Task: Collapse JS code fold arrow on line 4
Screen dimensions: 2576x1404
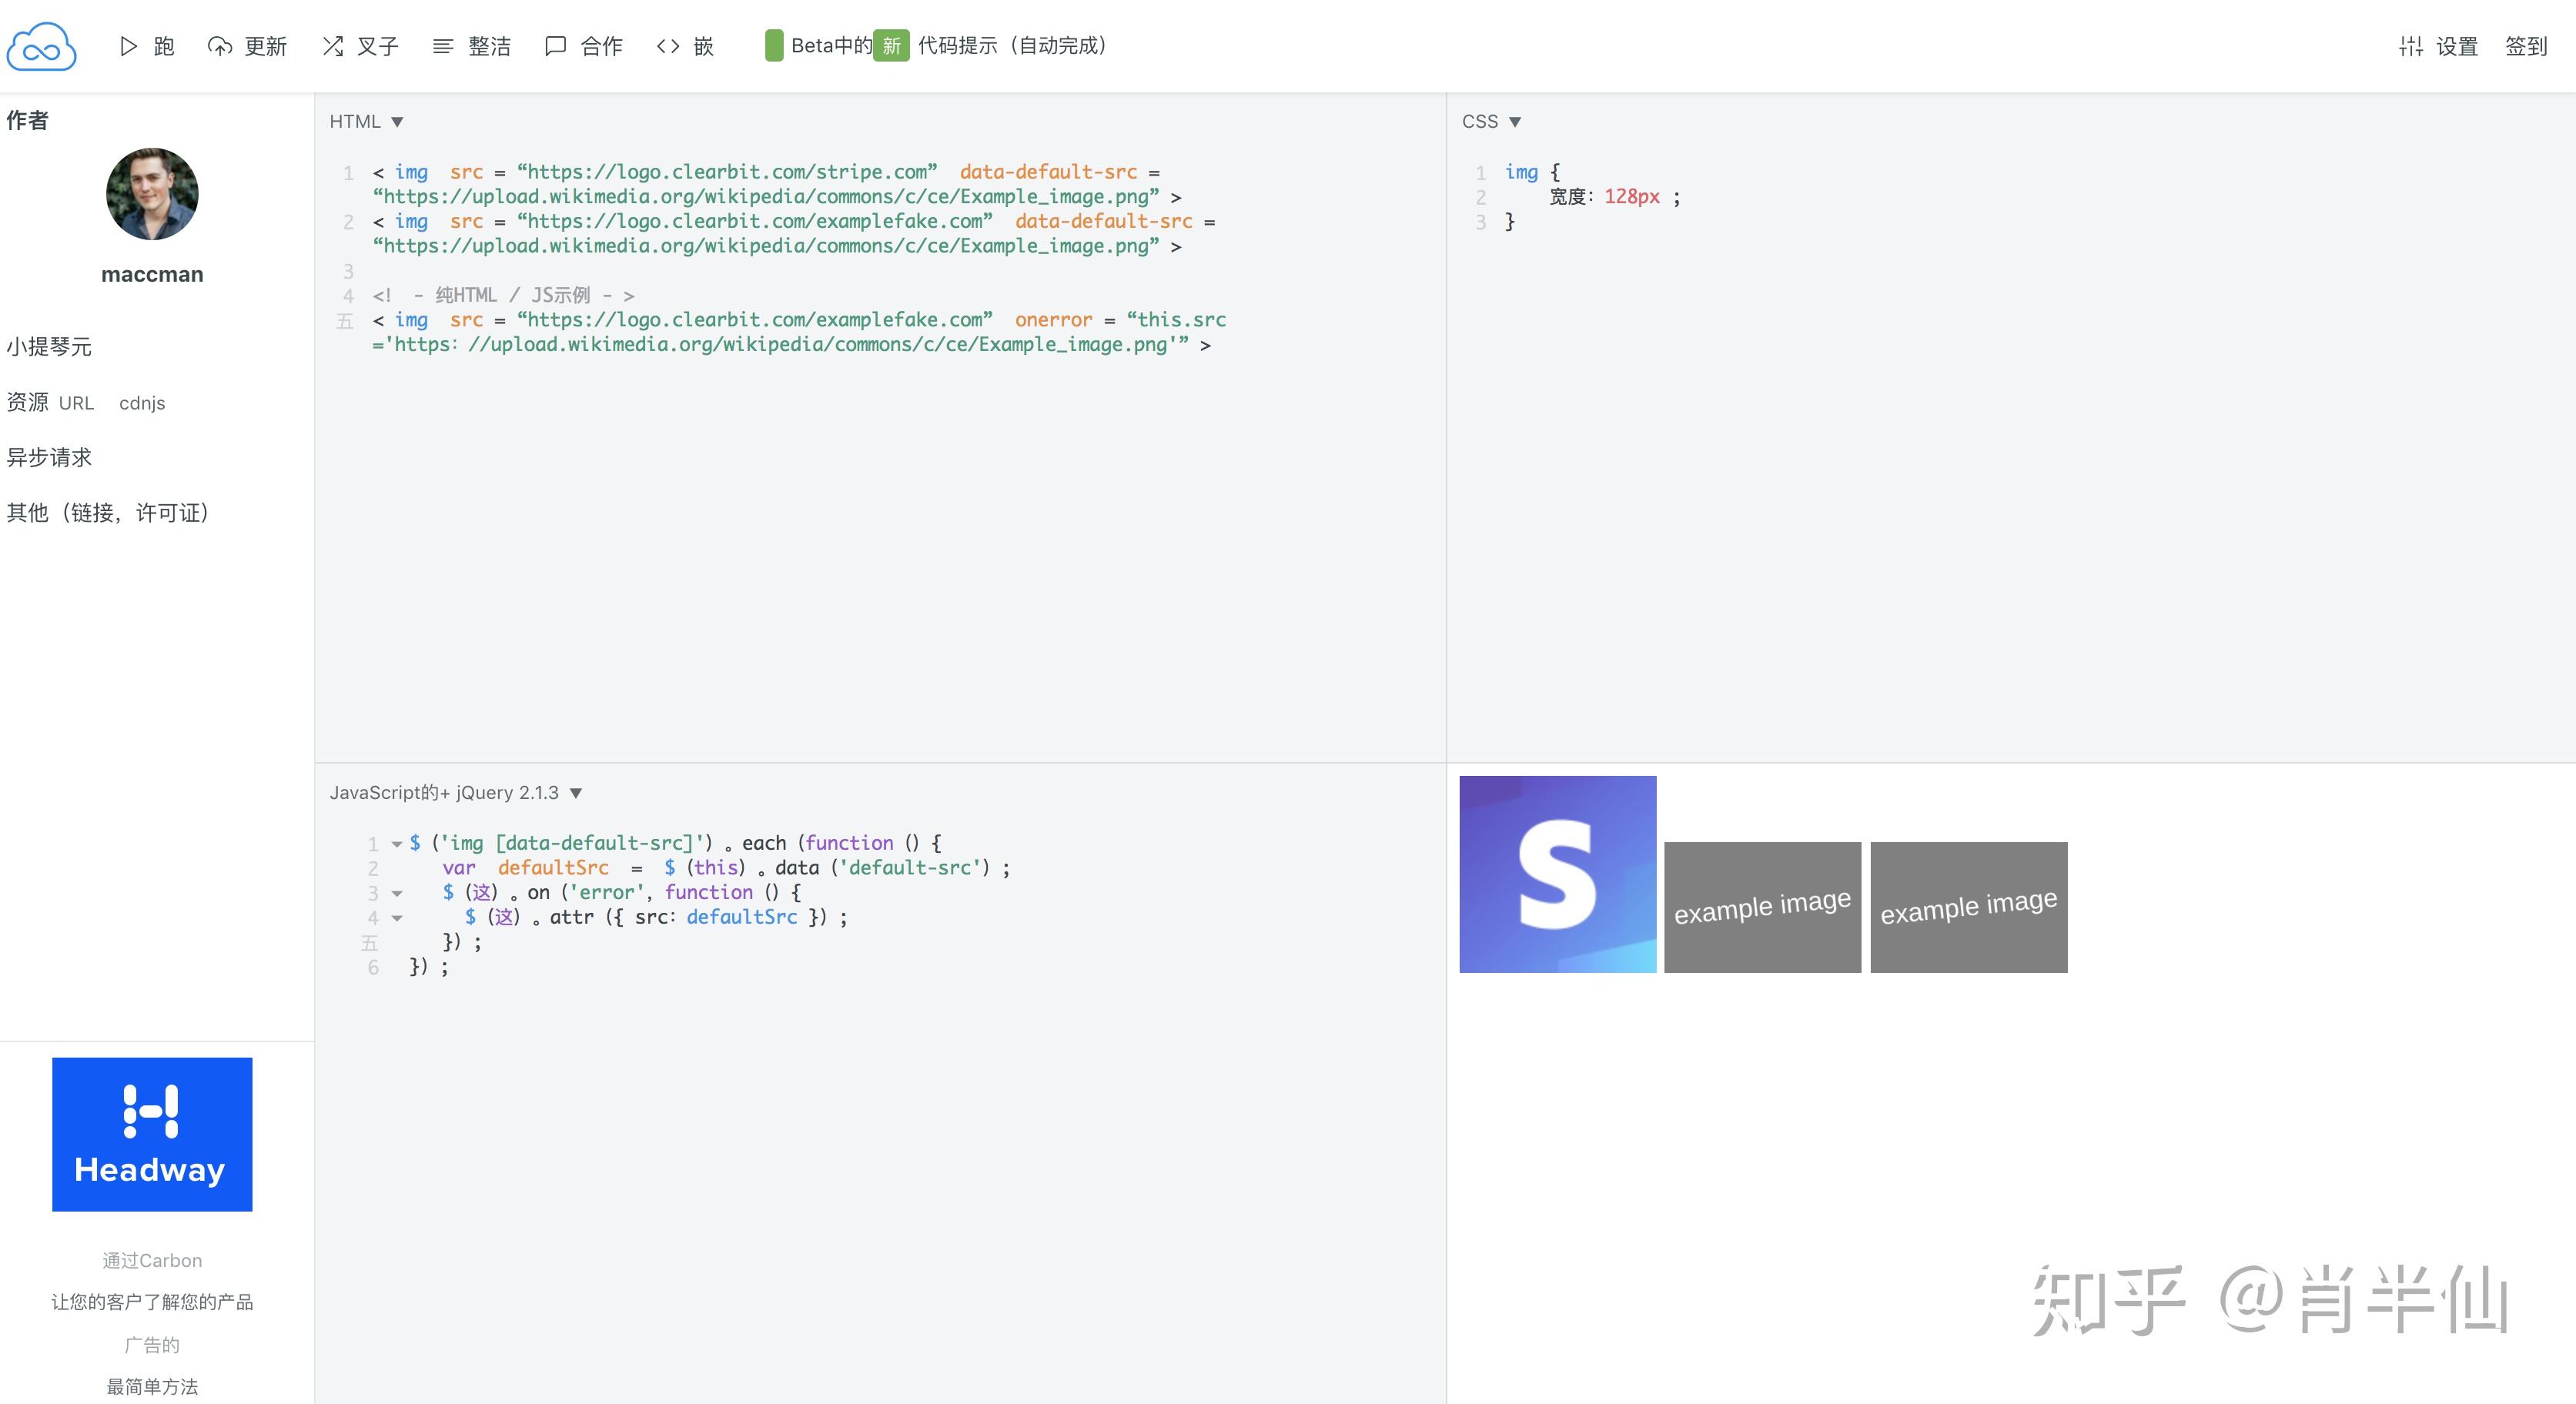Action: (x=397, y=918)
